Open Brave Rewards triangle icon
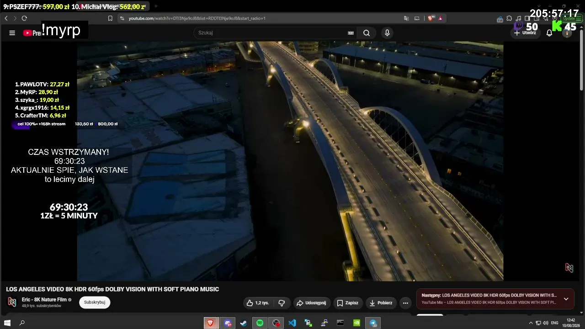 [x=440, y=18]
